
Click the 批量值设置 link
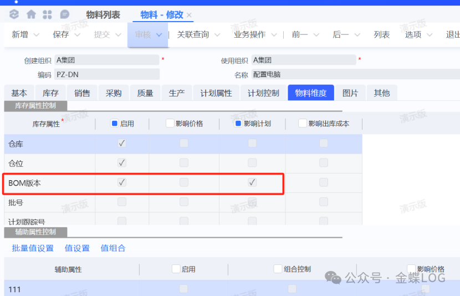(x=33, y=248)
